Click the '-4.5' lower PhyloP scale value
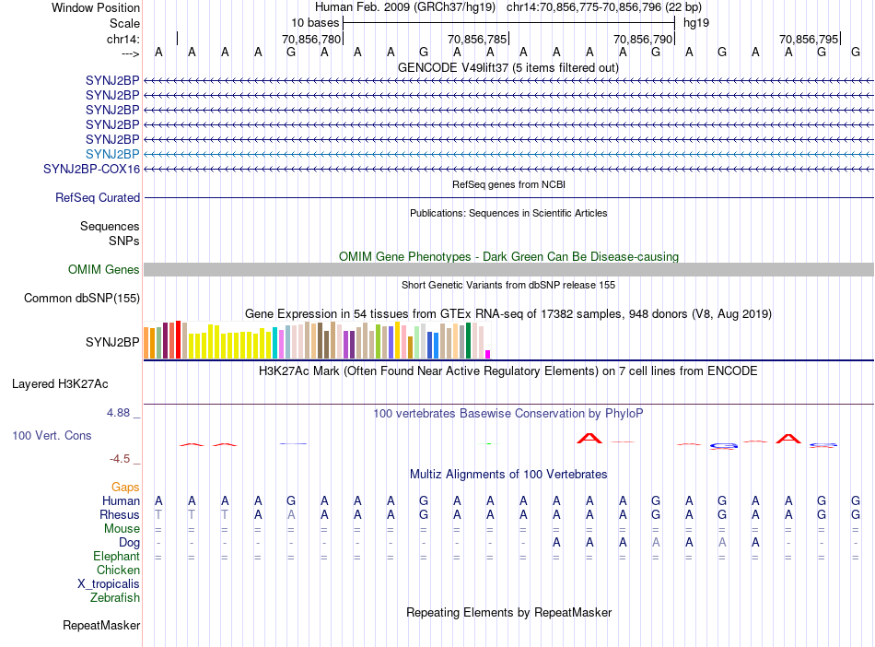This screenshot has height=647, width=875. [x=120, y=459]
